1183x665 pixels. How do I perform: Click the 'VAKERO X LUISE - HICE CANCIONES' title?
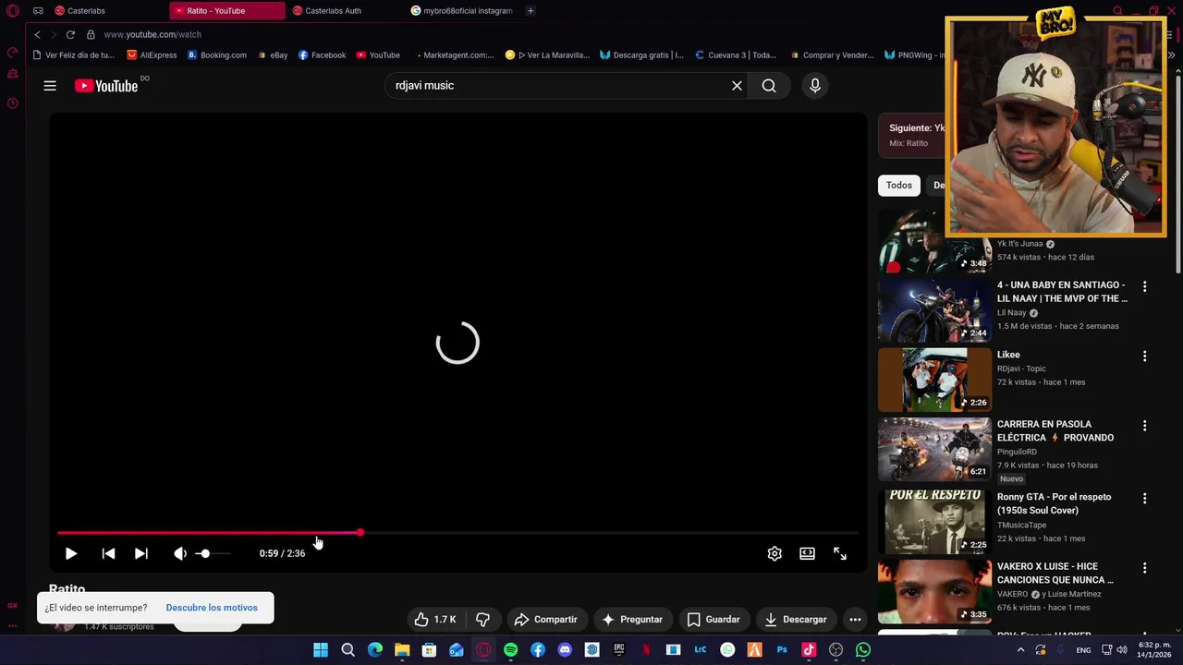pos(1055,574)
